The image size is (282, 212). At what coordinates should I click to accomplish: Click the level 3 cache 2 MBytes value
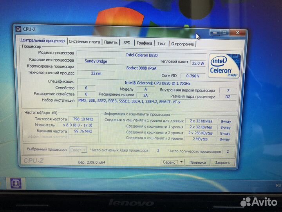coord(200,139)
